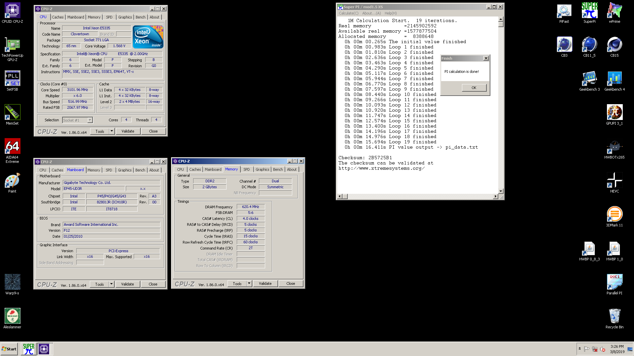Open the Recycle Bin
Image resolution: width=634 pixels, height=356 pixels.
tap(615, 318)
